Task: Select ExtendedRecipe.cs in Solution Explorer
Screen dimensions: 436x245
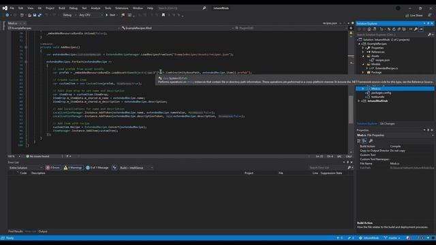Action: pos(386,68)
